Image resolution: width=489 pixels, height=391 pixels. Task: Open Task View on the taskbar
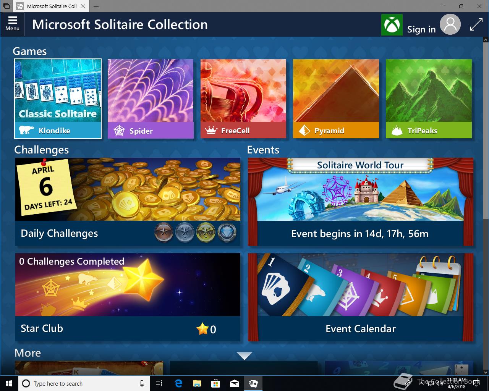(x=159, y=383)
